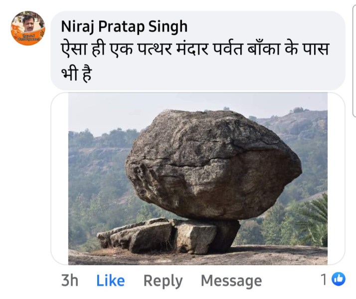Image resolution: width=356 pixels, height=299 pixels.
Task: Like Niraj Pratap Singh's comment
Action: click(x=110, y=281)
